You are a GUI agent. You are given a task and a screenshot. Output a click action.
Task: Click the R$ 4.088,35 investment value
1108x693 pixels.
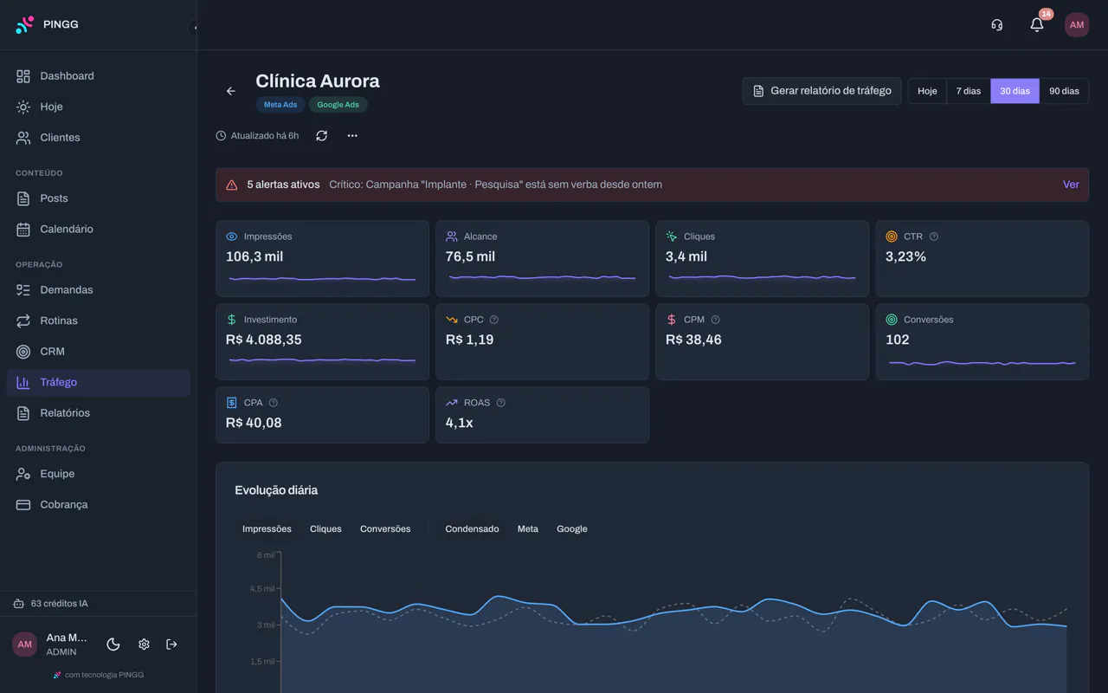point(264,340)
